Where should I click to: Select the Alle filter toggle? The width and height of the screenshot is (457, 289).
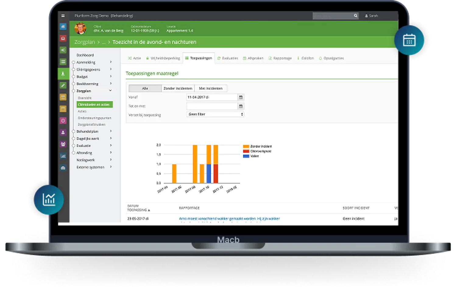tap(145, 89)
